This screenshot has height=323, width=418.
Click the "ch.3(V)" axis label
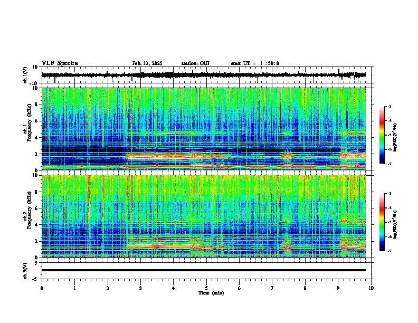coord(25,271)
